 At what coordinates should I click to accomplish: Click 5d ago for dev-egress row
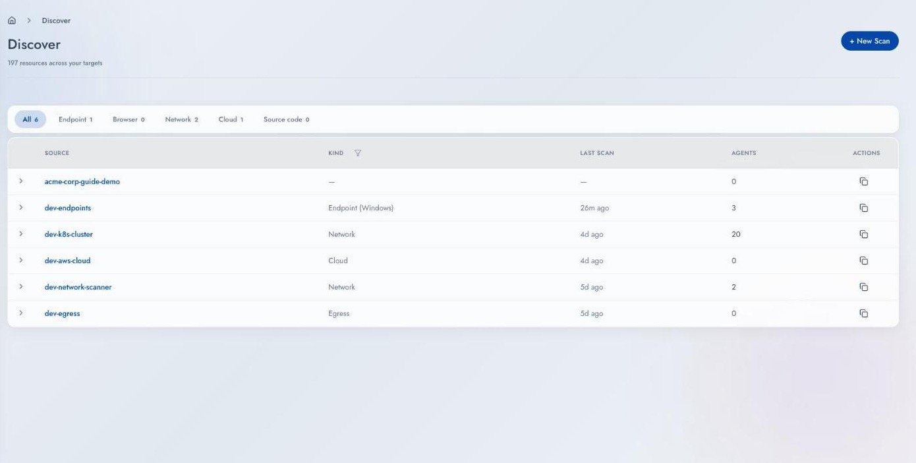tap(592, 313)
